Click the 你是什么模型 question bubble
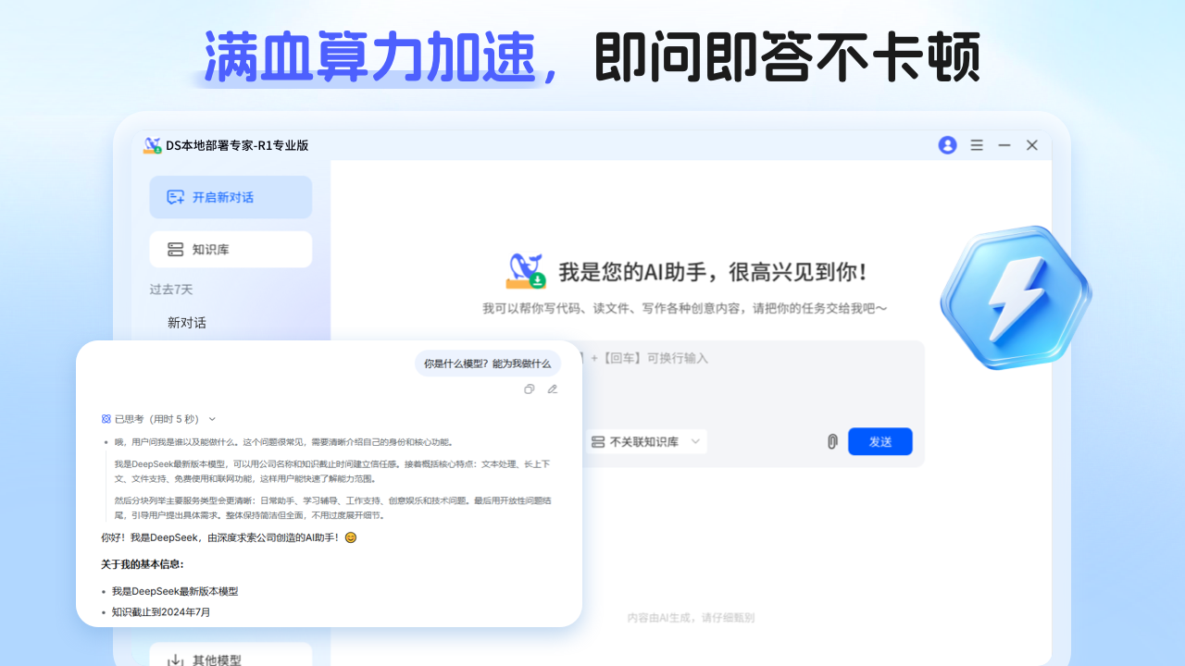Screen dimensions: 1185x666 (x=488, y=363)
